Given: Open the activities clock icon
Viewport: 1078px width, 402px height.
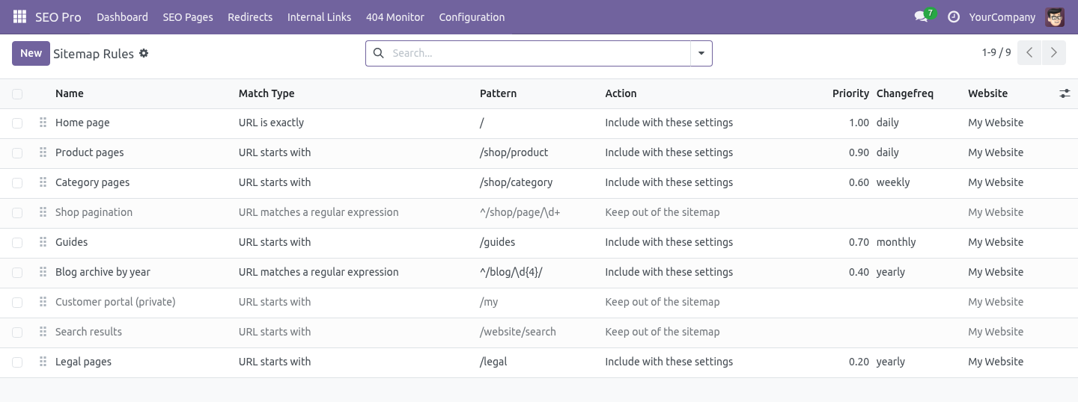Looking at the screenshot, I should click(x=954, y=16).
